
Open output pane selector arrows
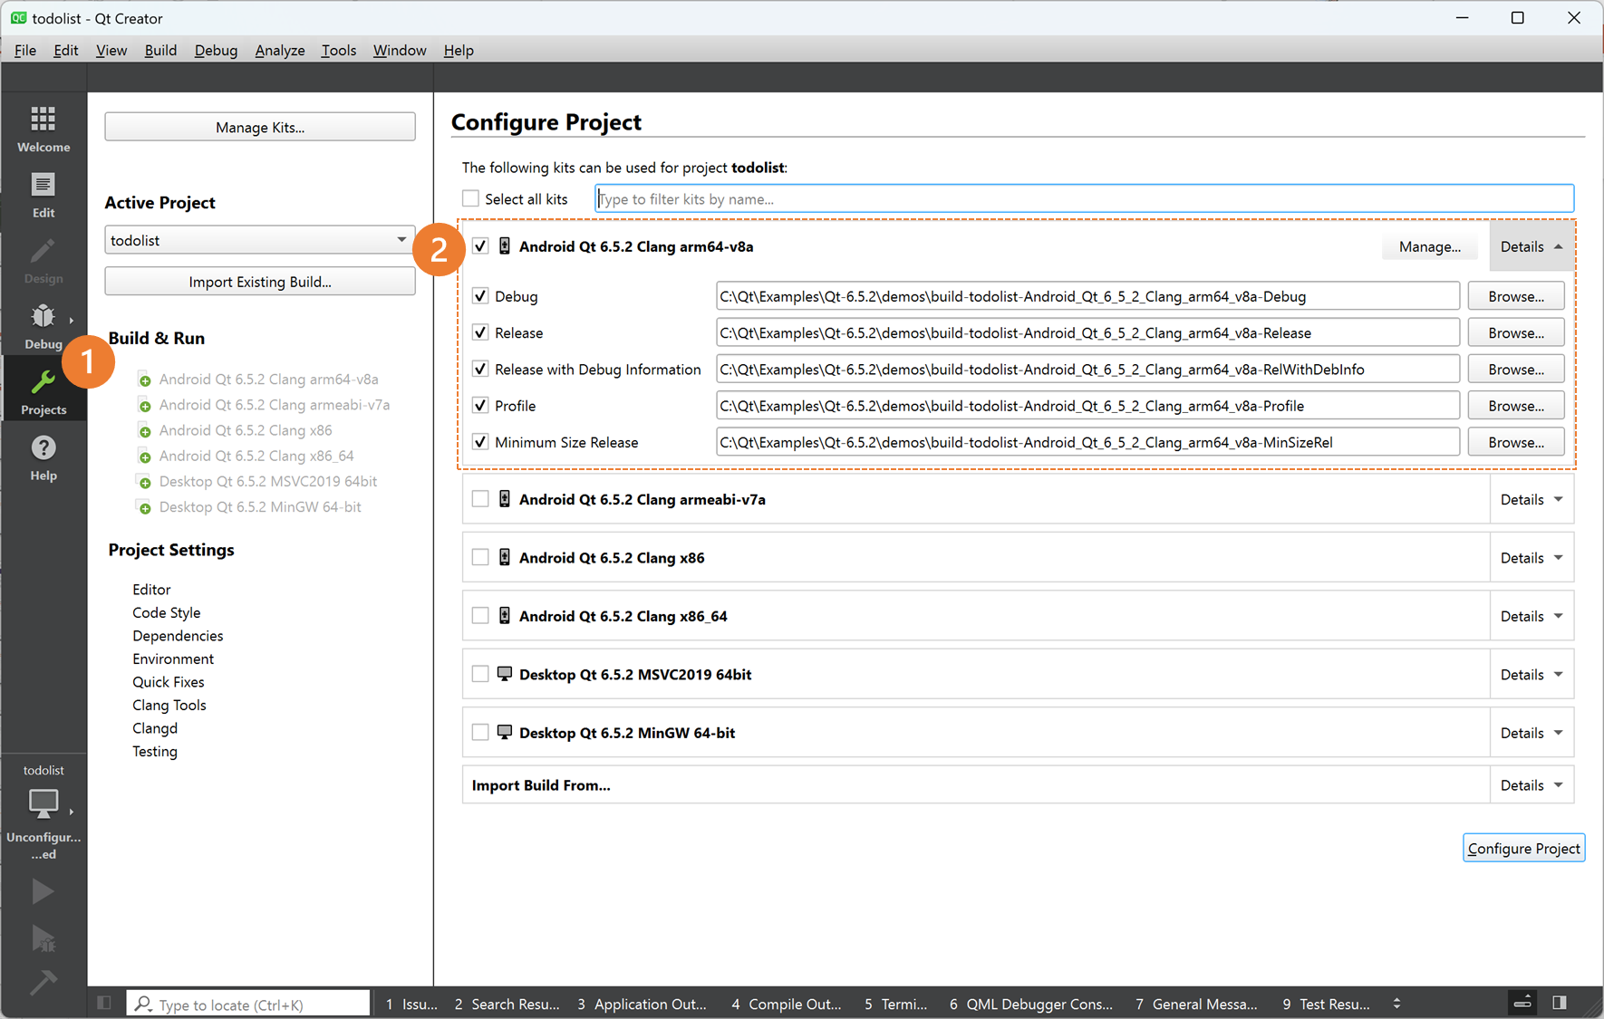(x=1396, y=1004)
